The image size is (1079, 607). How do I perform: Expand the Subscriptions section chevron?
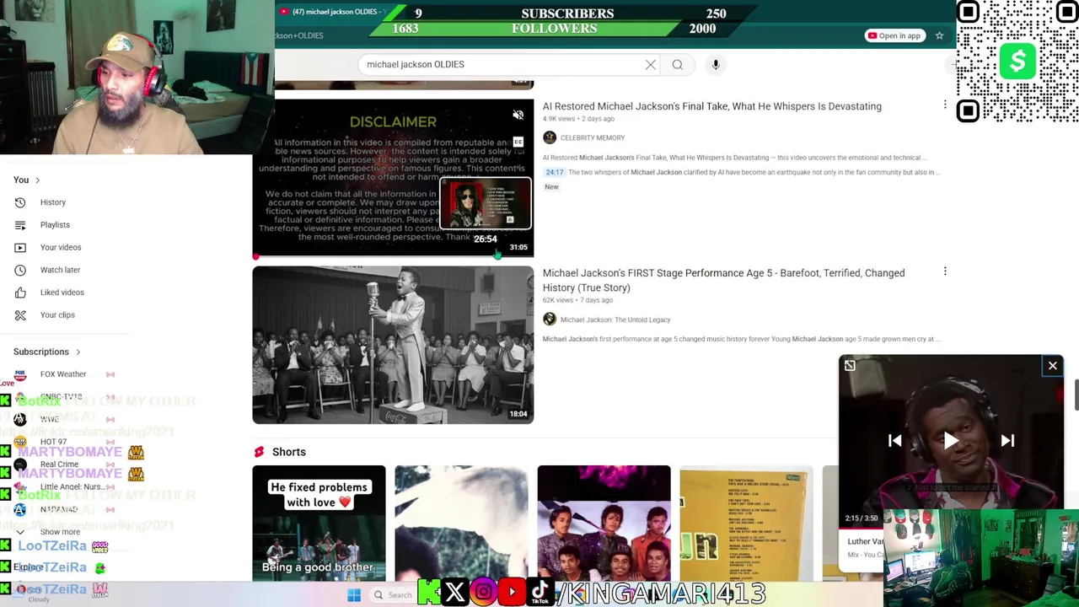pyautogui.click(x=78, y=352)
